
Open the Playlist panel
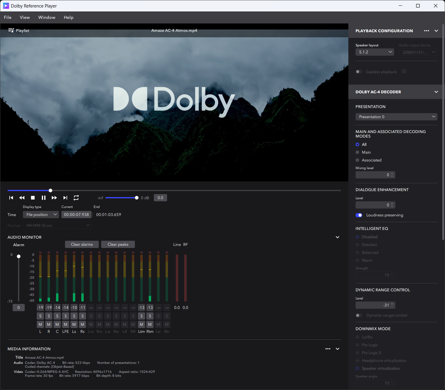(x=19, y=30)
